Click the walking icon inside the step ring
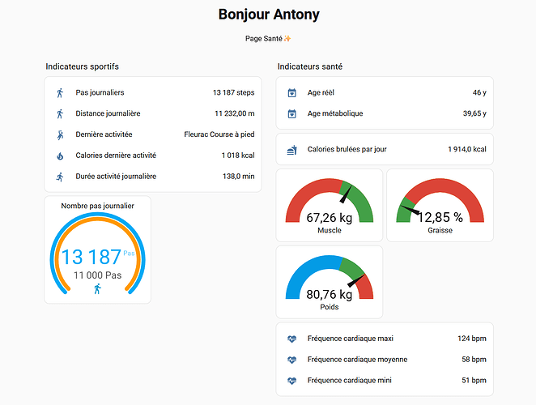 coord(97,289)
